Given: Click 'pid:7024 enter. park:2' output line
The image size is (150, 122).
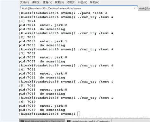Looking at the screenshot, I should (43, 25).
